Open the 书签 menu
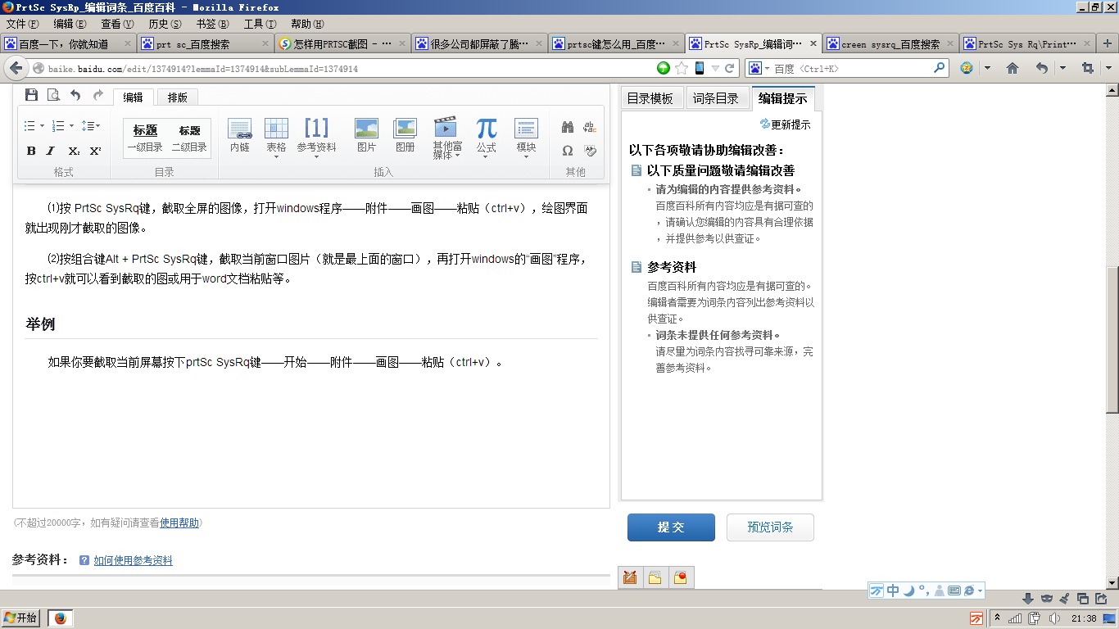The height and width of the screenshot is (629, 1119). pos(212,24)
